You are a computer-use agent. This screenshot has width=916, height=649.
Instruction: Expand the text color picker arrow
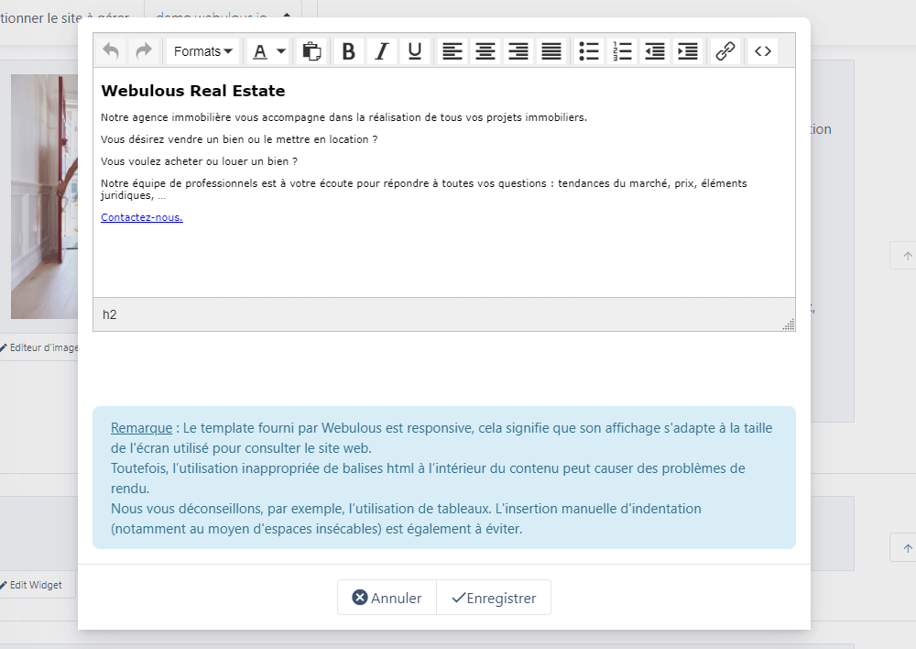point(281,51)
